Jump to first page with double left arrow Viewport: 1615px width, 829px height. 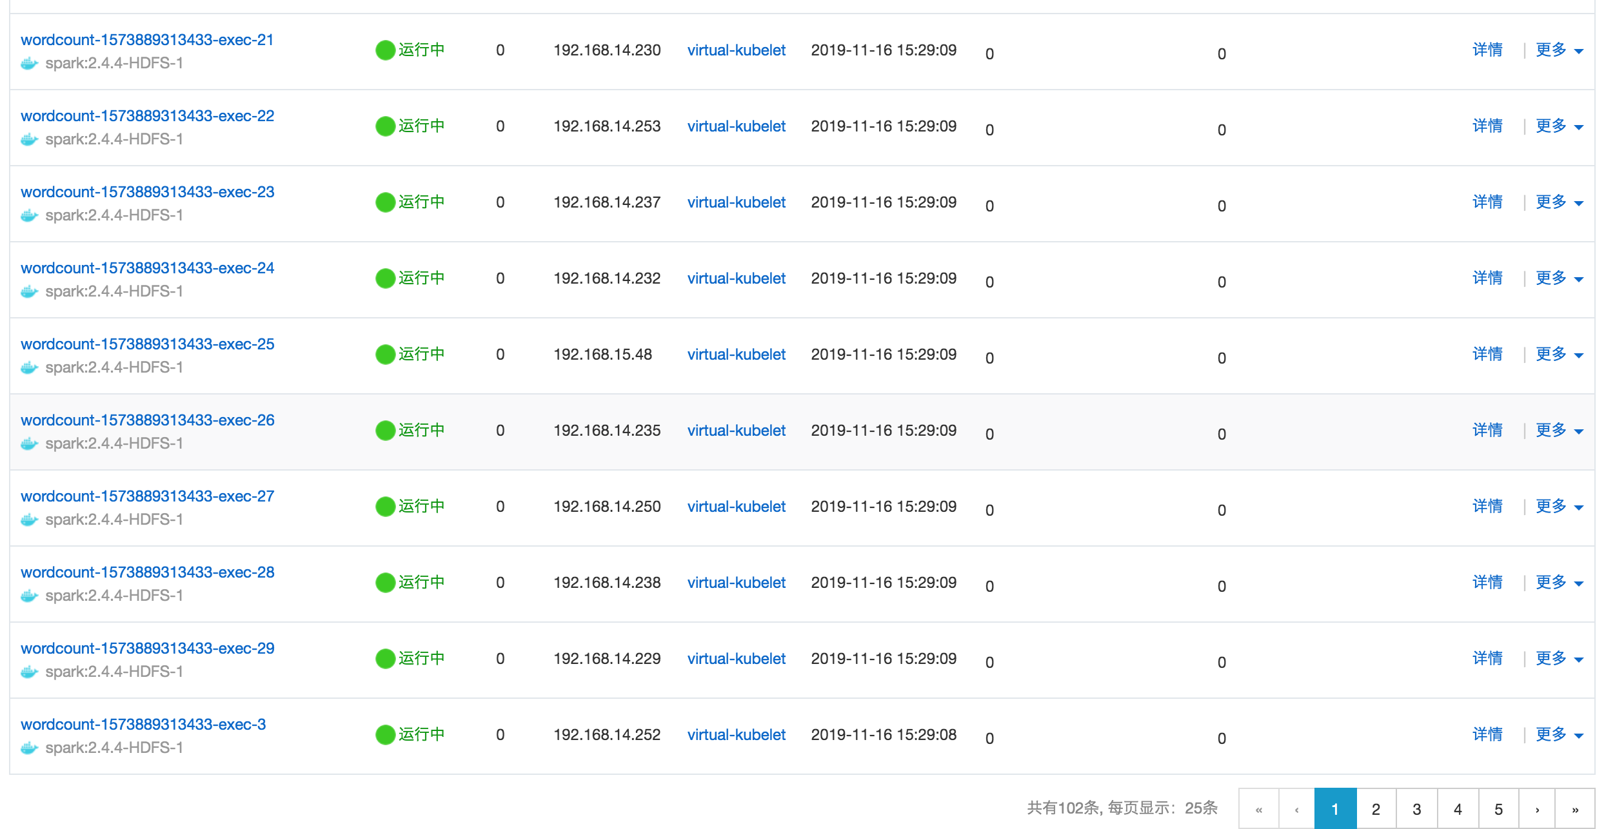(1258, 809)
